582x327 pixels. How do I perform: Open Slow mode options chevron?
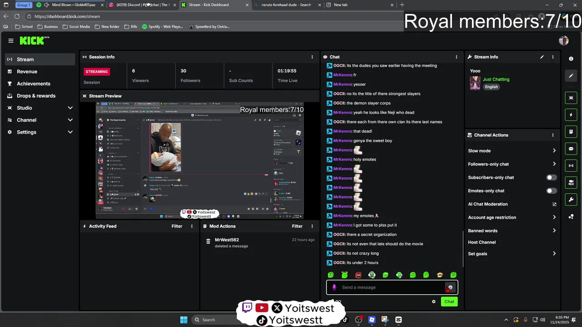pos(554,151)
